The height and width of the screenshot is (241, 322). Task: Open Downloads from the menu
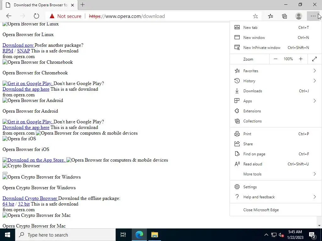(275, 91)
